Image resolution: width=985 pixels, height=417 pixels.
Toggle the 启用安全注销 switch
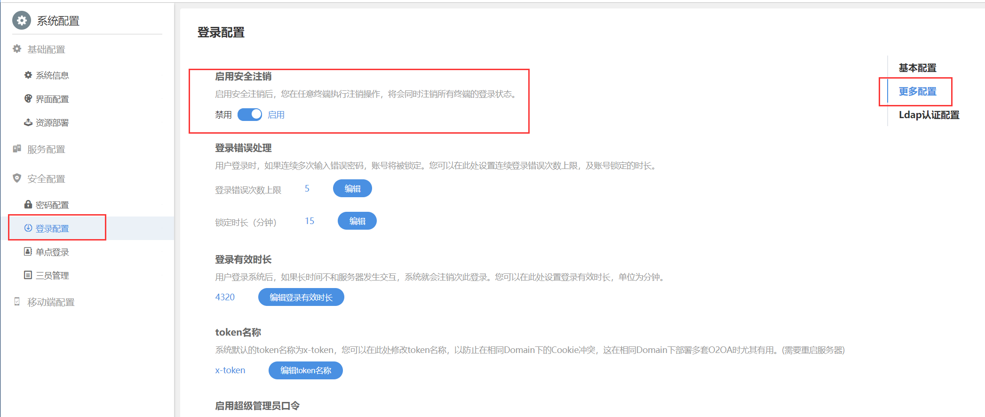[x=250, y=114]
